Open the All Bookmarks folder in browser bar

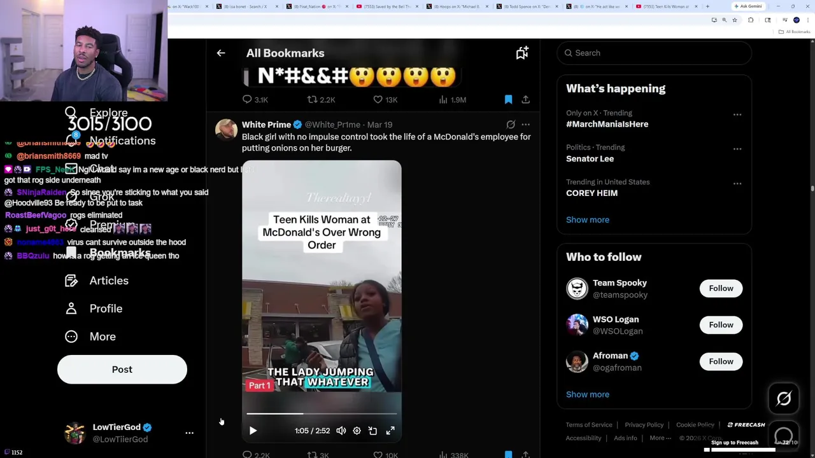[795, 32]
